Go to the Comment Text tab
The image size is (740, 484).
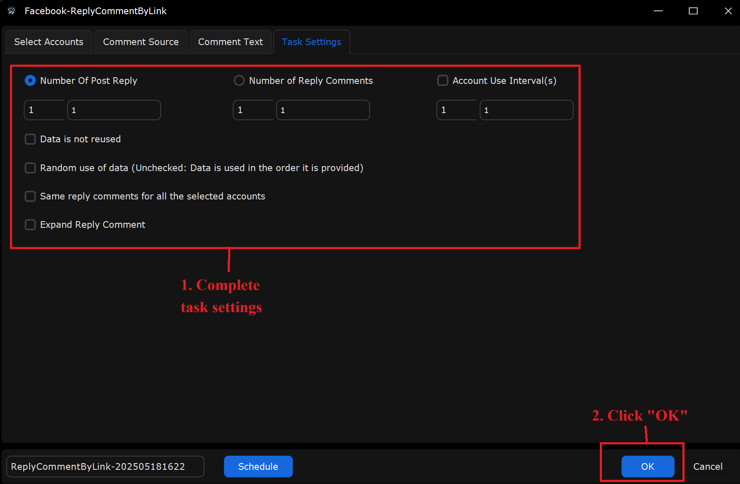pyautogui.click(x=230, y=42)
